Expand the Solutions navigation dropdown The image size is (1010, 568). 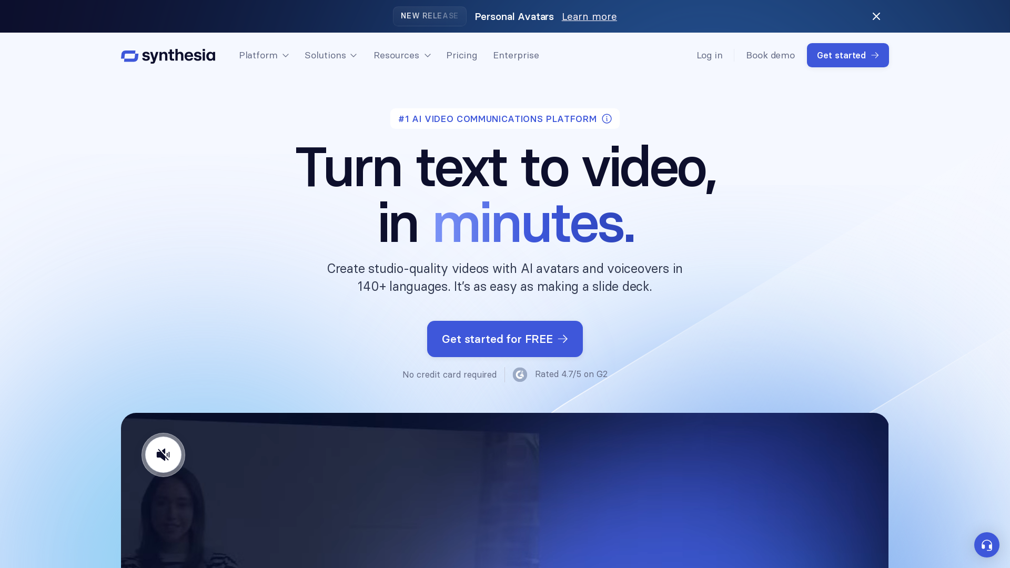(331, 55)
